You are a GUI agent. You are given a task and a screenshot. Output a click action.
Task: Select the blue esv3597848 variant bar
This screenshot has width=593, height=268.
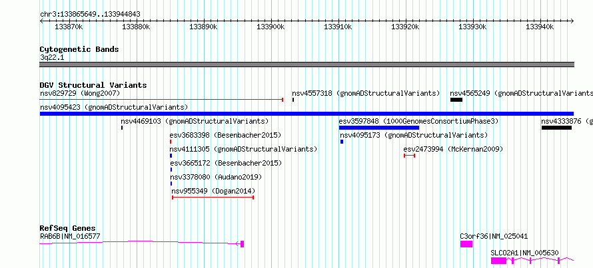pos(379,128)
